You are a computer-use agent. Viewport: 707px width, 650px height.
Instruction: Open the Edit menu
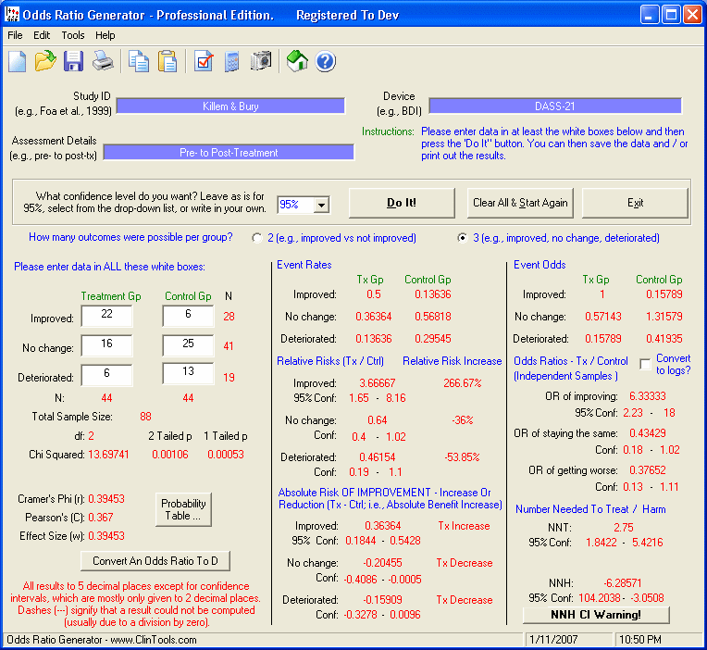42,35
